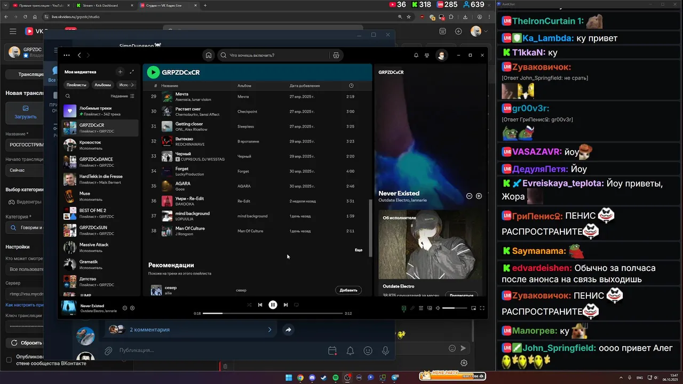Open the Кровосток artist in library
The image size is (683, 384).
point(100,145)
